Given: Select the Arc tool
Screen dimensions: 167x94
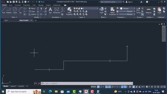Looking at the screenshot, I should tap(20, 10).
